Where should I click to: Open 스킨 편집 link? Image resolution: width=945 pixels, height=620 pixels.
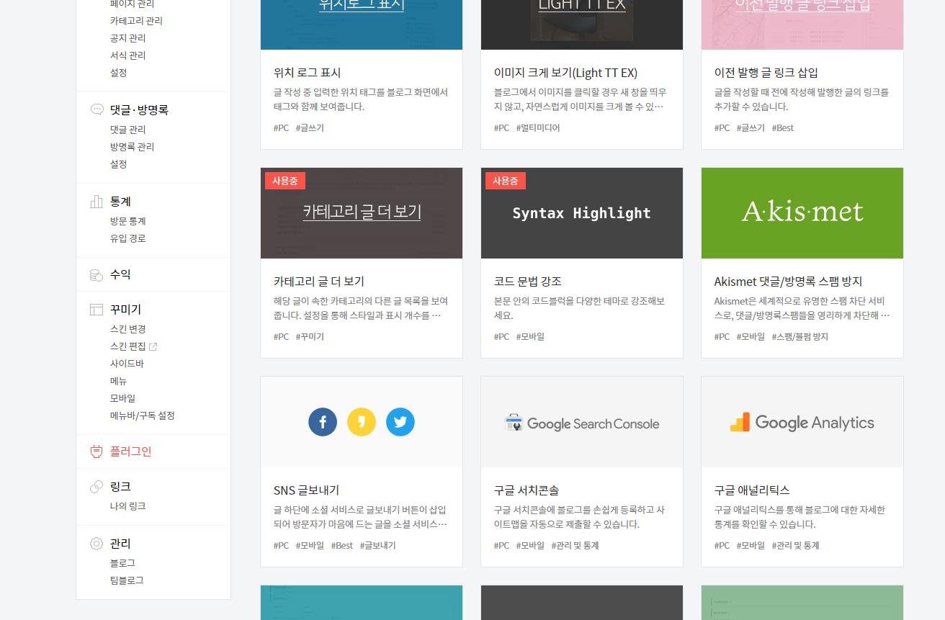(x=127, y=346)
